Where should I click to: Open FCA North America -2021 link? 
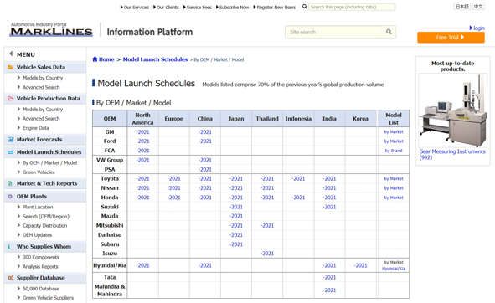click(x=142, y=151)
